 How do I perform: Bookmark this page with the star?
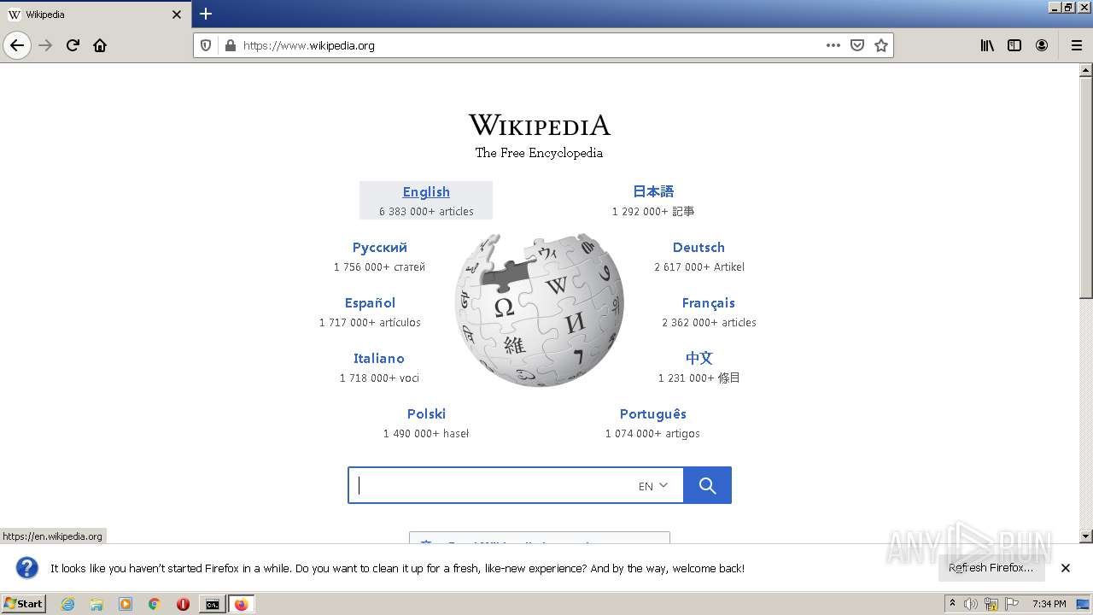point(881,45)
